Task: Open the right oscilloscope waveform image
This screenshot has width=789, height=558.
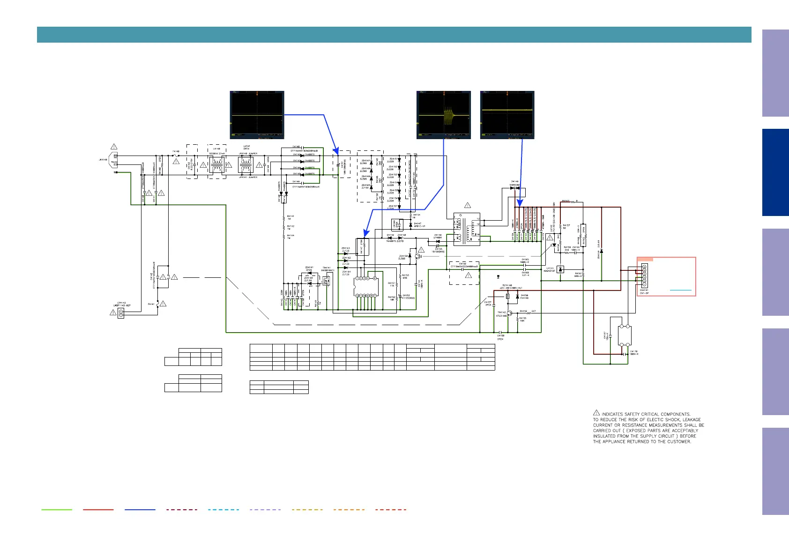Action: (x=507, y=115)
